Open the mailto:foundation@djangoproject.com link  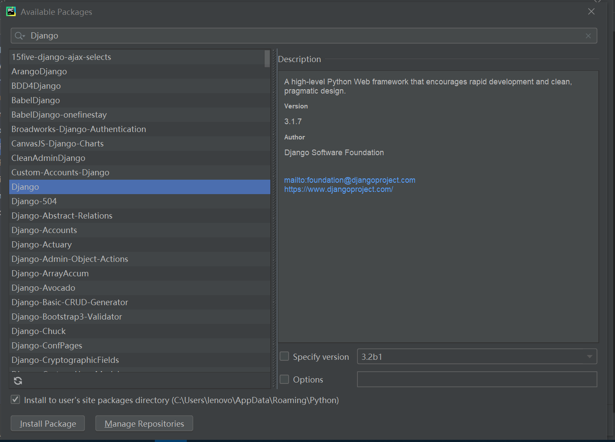tap(350, 180)
